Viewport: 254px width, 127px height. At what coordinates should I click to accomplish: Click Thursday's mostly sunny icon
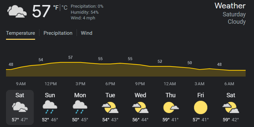(171, 107)
